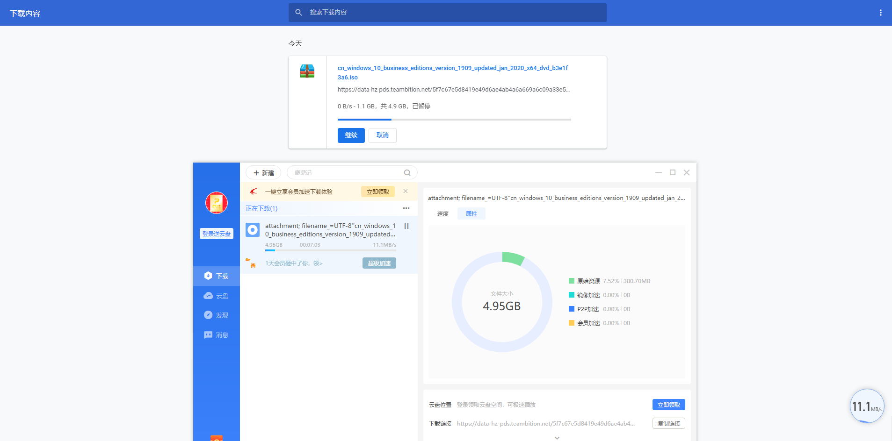Click the teambition download URL in Chrome
This screenshot has height=441, width=892.
(x=454, y=89)
